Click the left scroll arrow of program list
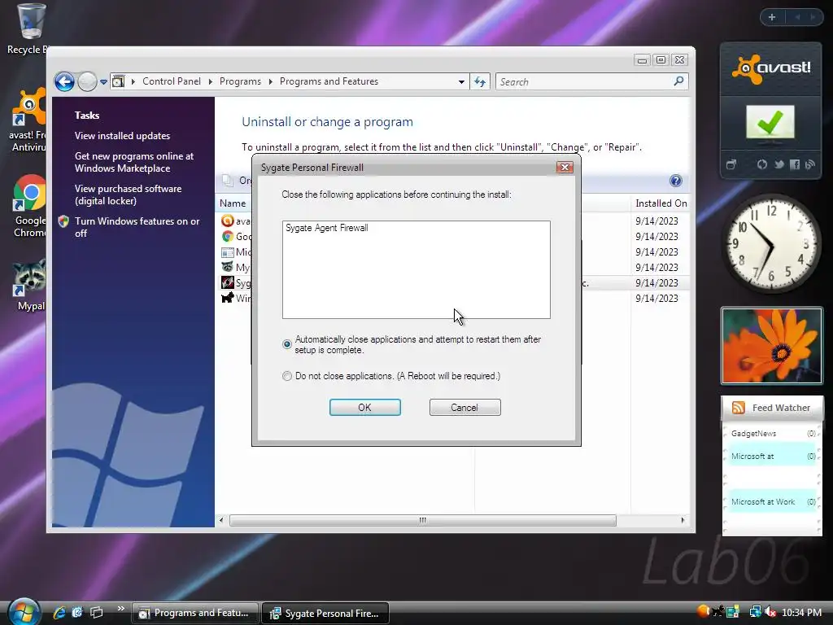 (x=221, y=520)
